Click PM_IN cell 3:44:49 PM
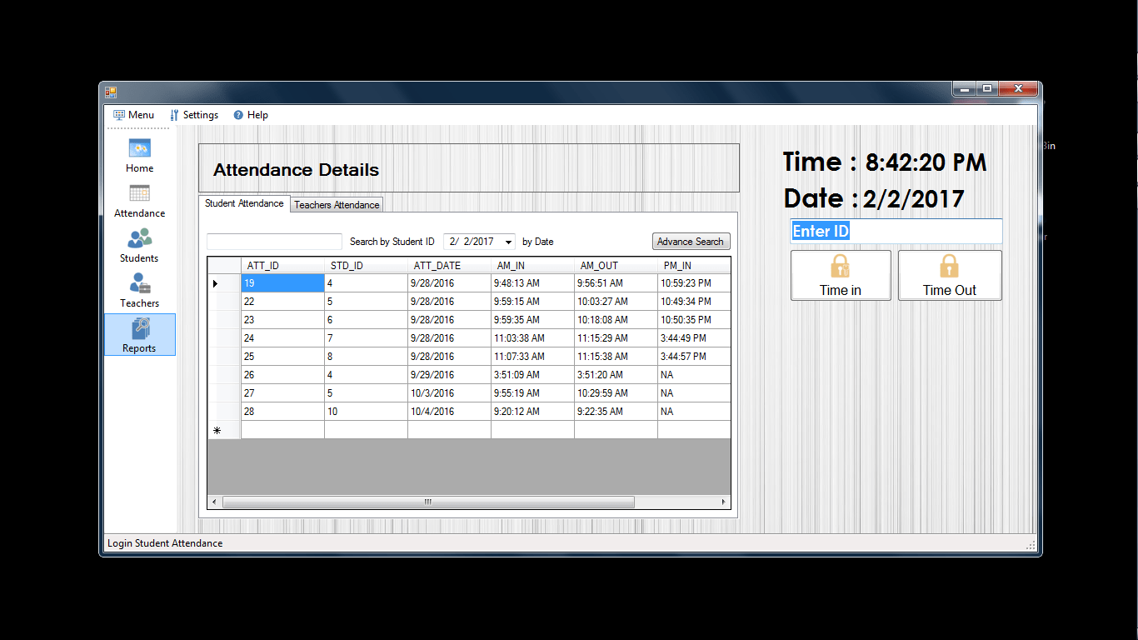Screen dimensions: 1138x640 [693, 338]
